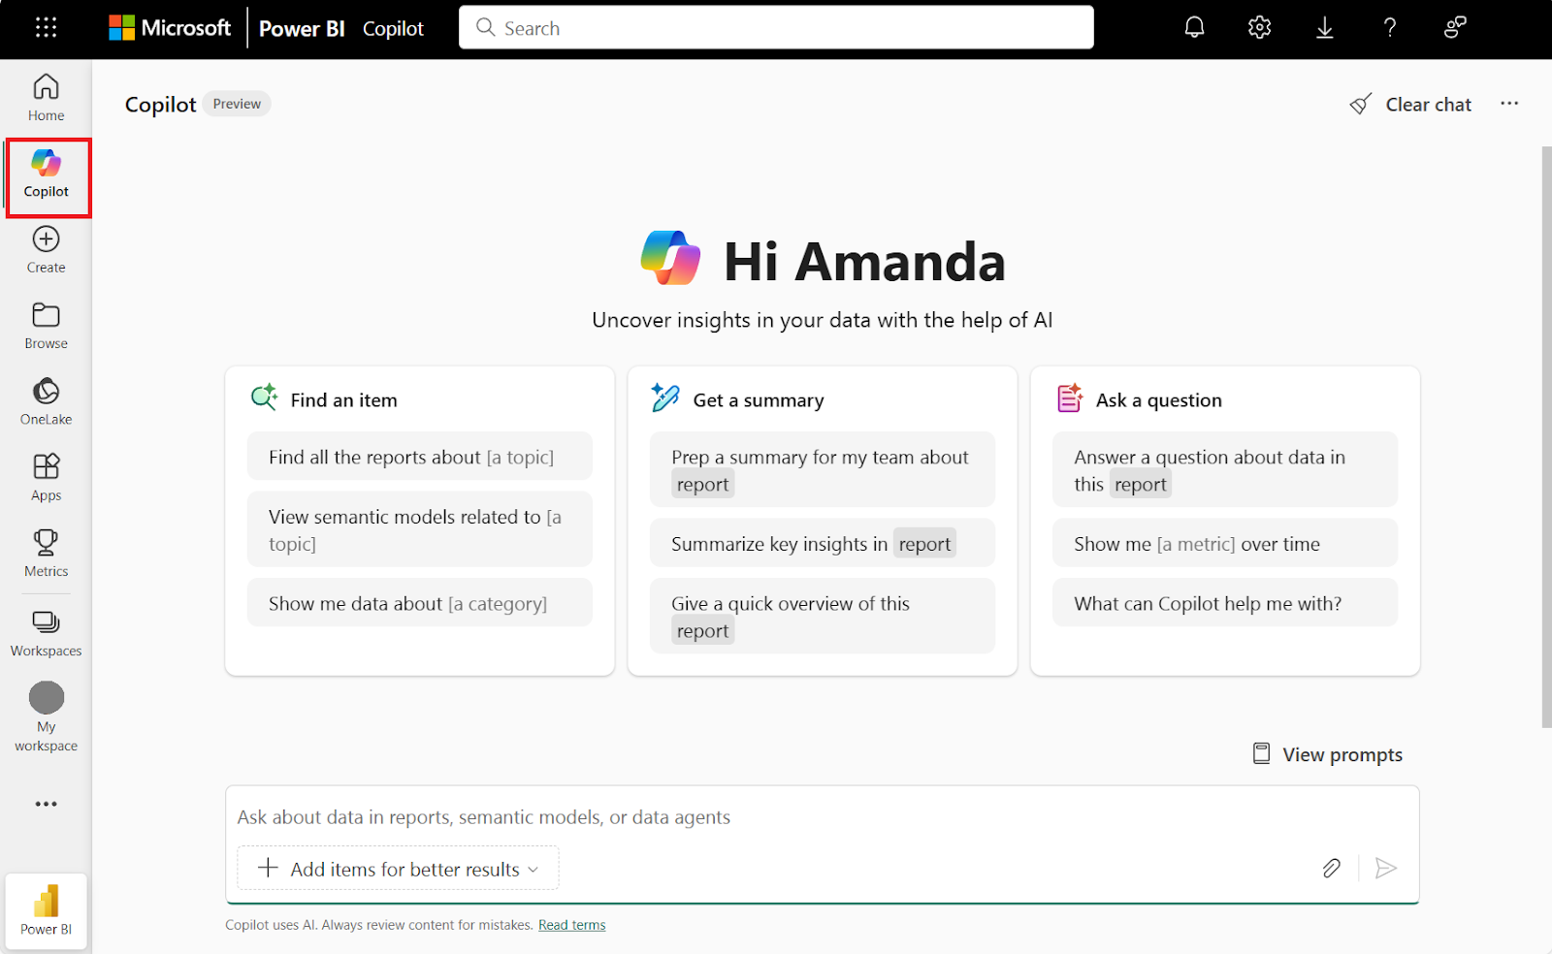Image resolution: width=1552 pixels, height=954 pixels.
Task: Select the OneLake icon in the sidebar
Action: 46,399
